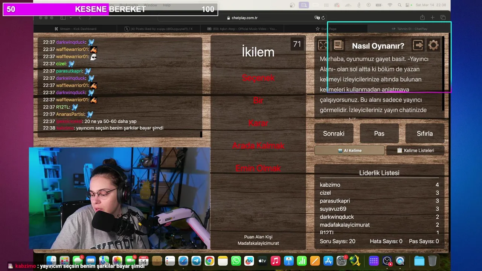Open Keynote from the dock
Screen dimensions: 482x271
pyautogui.click(x=289, y=260)
